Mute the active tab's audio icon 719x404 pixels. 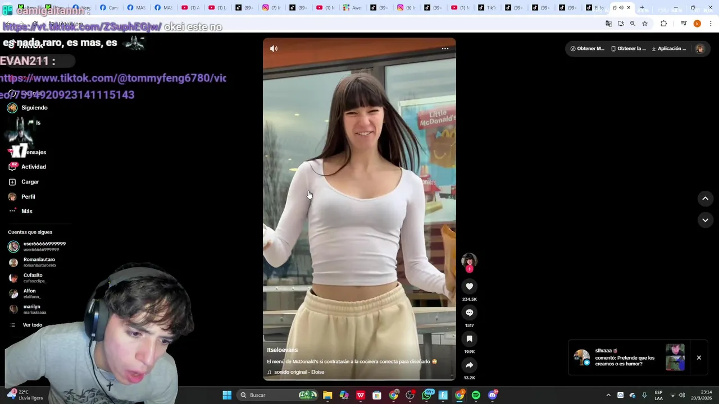coord(621,8)
